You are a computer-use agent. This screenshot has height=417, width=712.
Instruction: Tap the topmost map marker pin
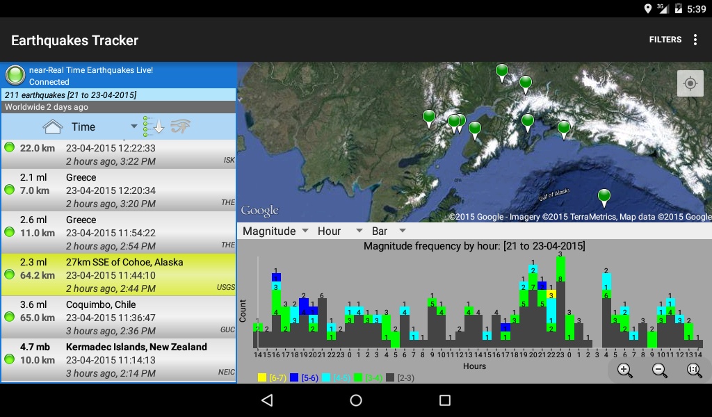[502, 72]
